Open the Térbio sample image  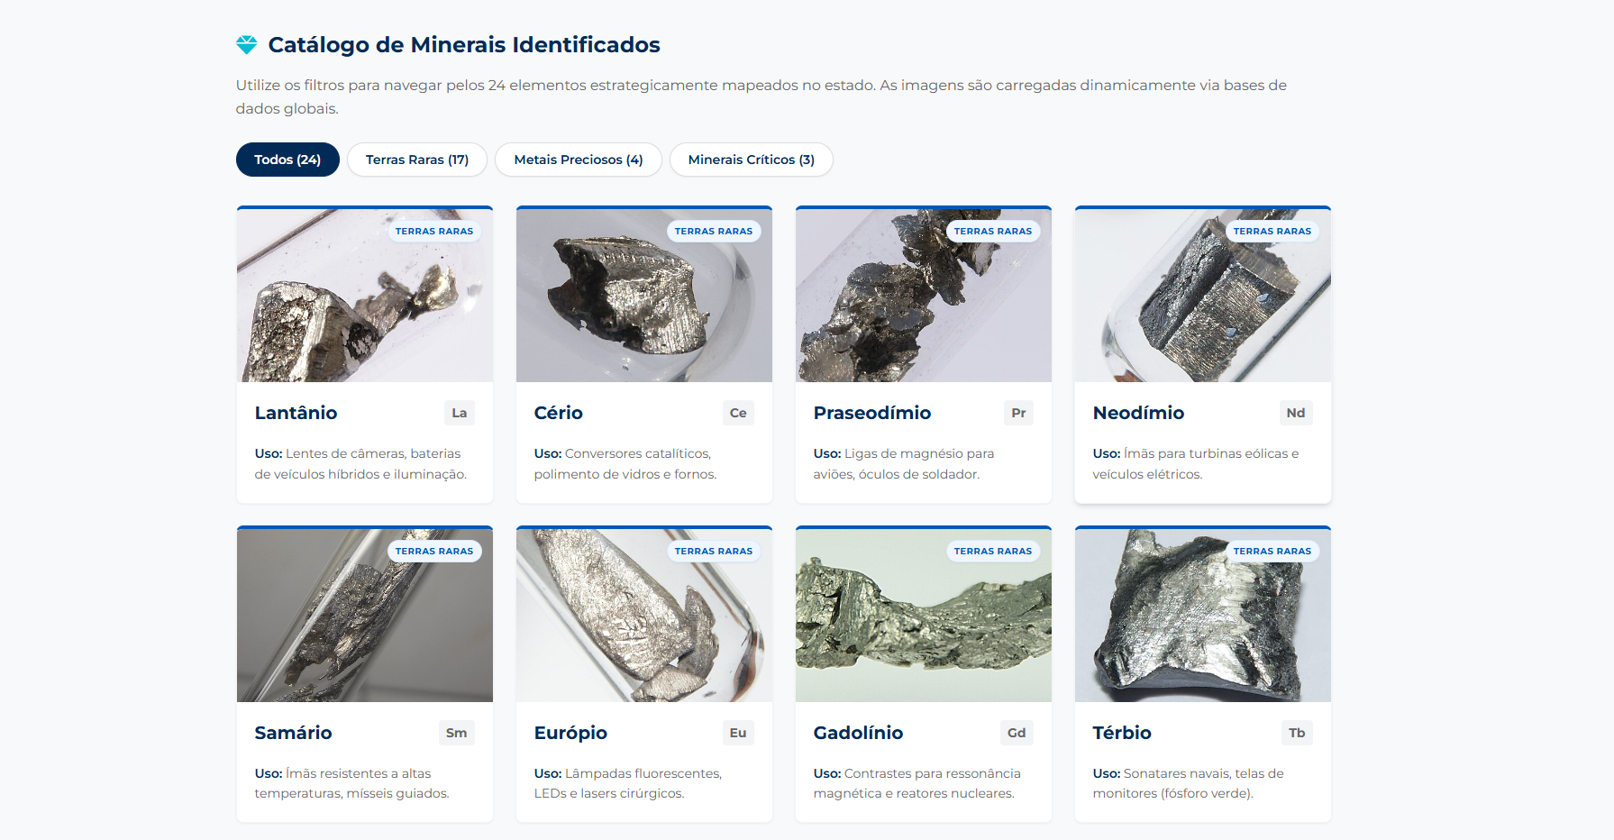coord(1203,616)
